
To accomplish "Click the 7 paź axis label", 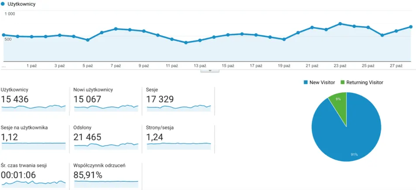I will click(116, 66).
